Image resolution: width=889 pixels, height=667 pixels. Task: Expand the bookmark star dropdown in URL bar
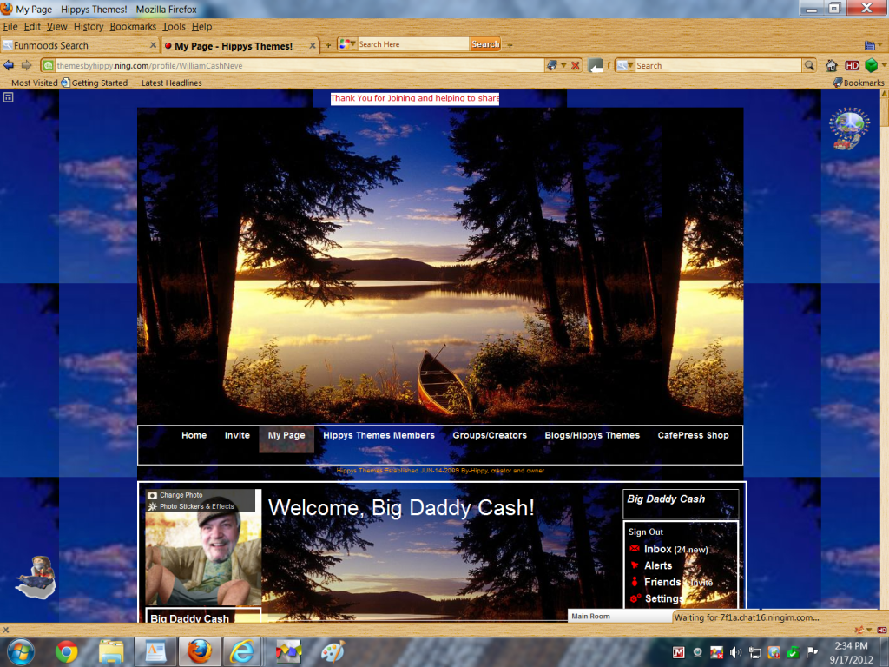[563, 65]
